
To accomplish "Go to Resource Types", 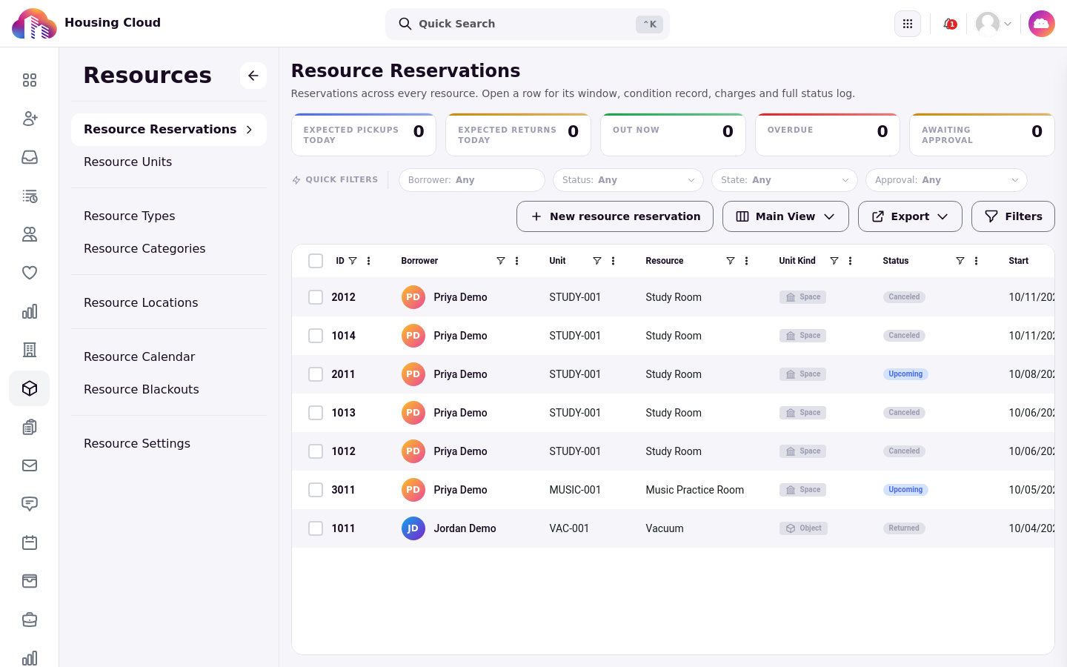I will click(x=130, y=216).
